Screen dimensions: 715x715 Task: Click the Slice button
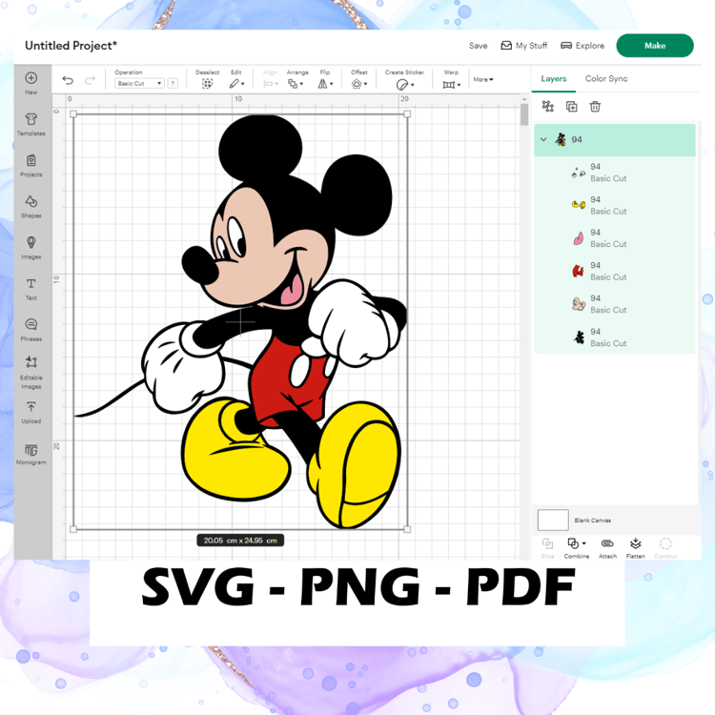click(x=547, y=547)
